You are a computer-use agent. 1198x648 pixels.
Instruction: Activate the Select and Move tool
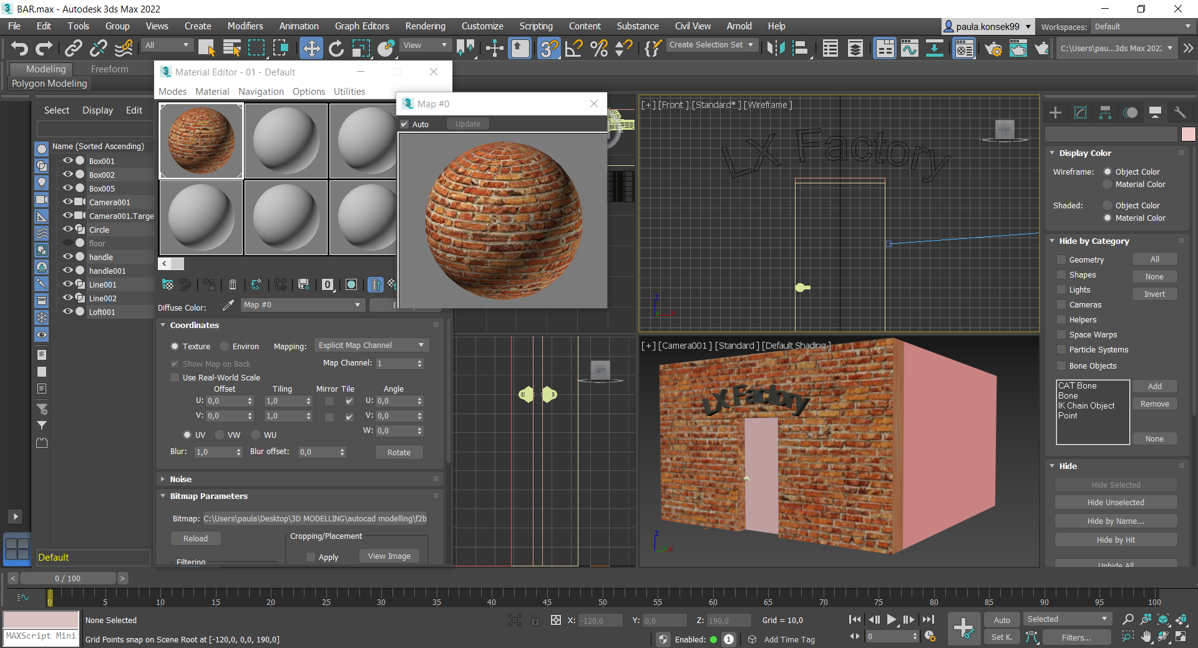pyautogui.click(x=311, y=48)
